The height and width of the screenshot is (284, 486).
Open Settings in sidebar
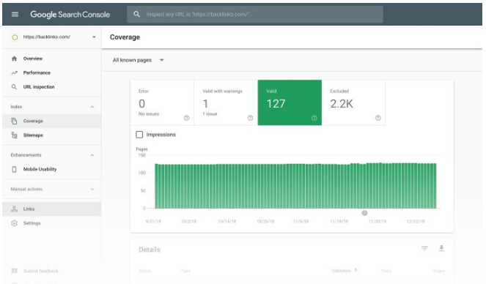pyautogui.click(x=52, y=223)
